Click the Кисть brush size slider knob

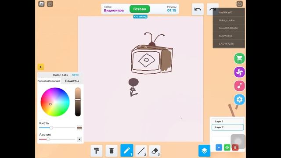(51, 128)
